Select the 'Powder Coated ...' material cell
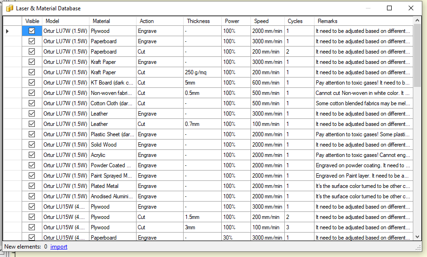The height and width of the screenshot is (257, 427). click(113, 165)
